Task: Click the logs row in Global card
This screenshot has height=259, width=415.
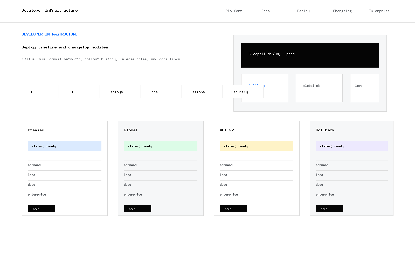Action: [x=161, y=175]
